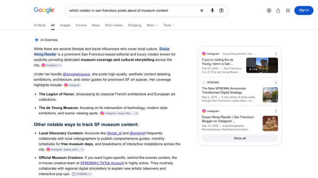Click 'The Legion of Honor' bullet text
Image resolution: width=318 pixels, height=178 pixels.
pyautogui.click(x=57, y=94)
